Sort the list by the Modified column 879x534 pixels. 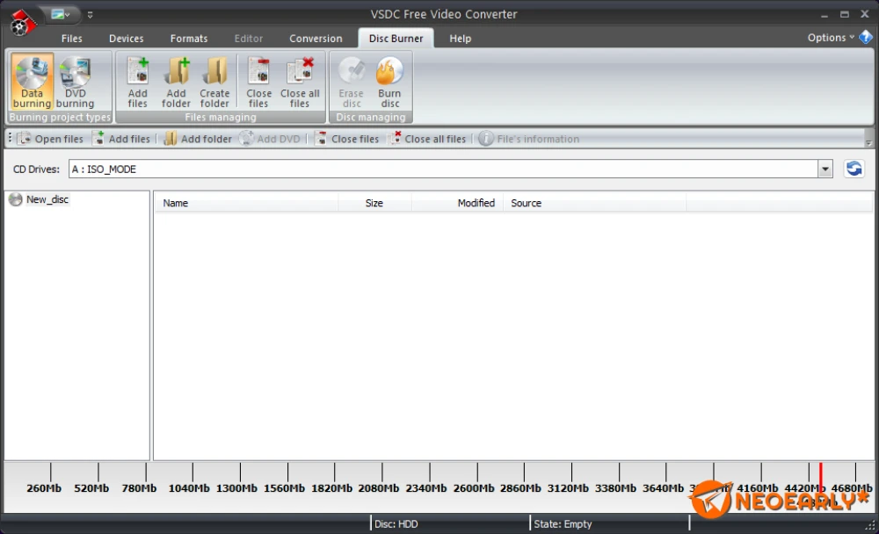pyautogui.click(x=457, y=203)
